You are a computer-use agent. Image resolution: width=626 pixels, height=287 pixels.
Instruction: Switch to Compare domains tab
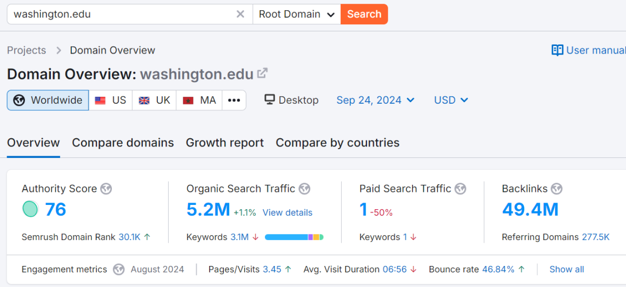tap(123, 143)
